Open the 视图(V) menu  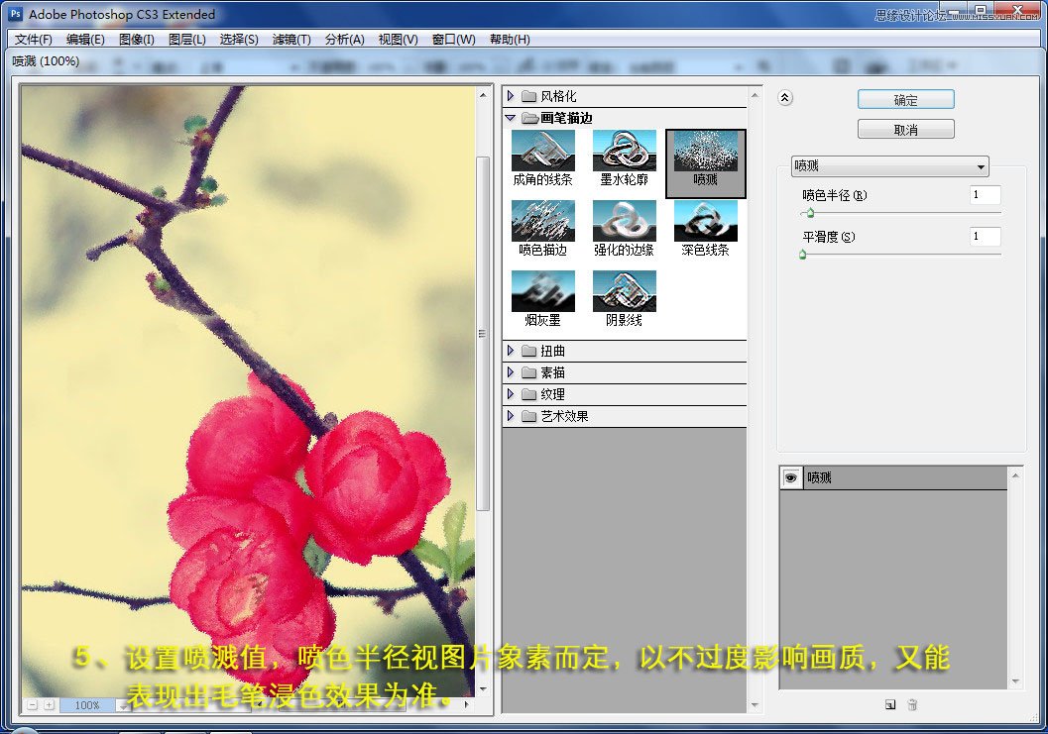tap(399, 40)
